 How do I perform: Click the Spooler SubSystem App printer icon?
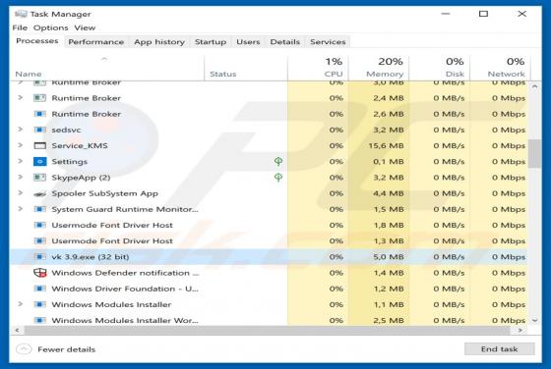(x=39, y=193)
